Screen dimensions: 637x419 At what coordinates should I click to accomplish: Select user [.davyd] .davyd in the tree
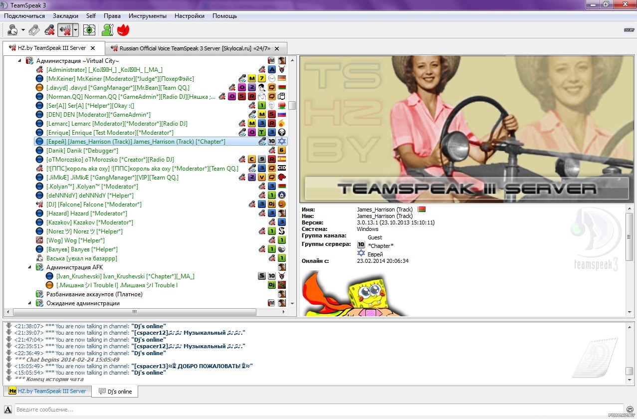tap(118, 88)
